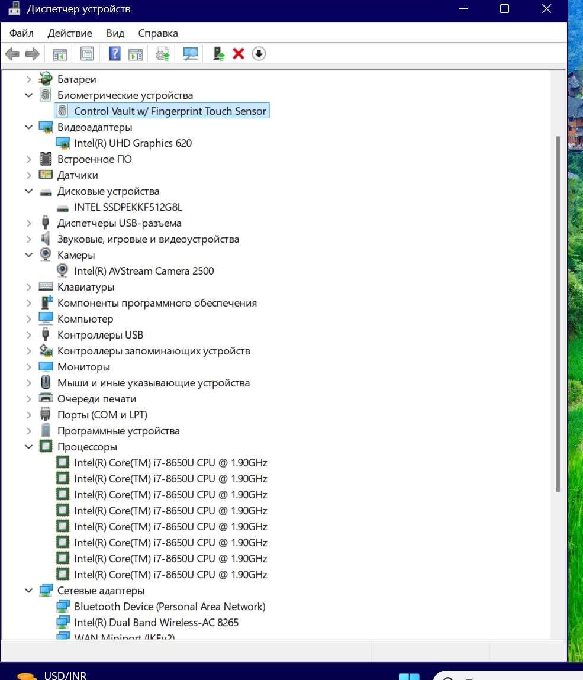Select Bluetooth Device (Personal Area Network)
Image resolution: width=583 pixels, height=680 pixels.
tap(170, 606)
